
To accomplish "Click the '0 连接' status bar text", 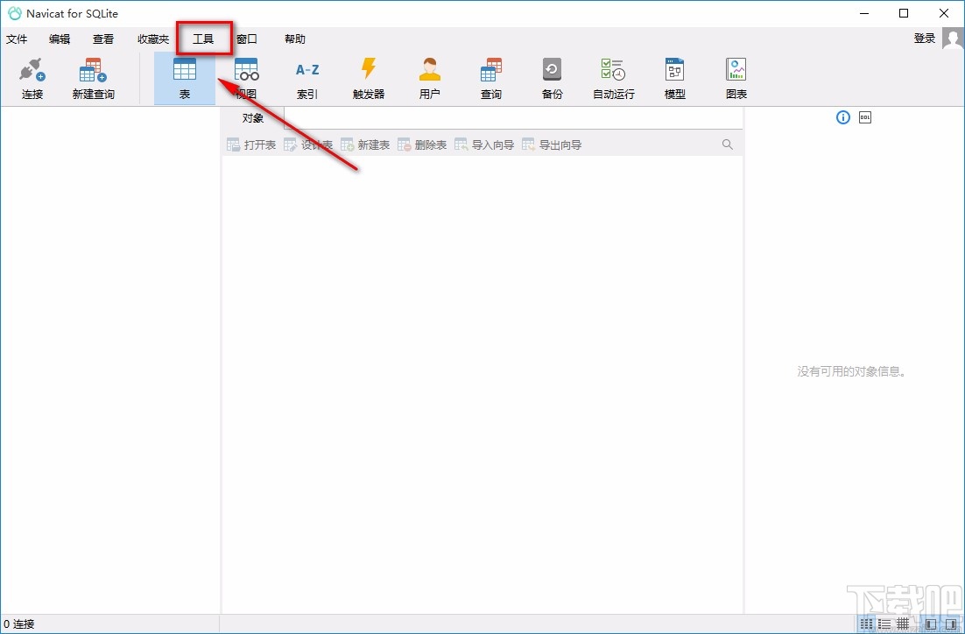I will (x=19, y=624).
